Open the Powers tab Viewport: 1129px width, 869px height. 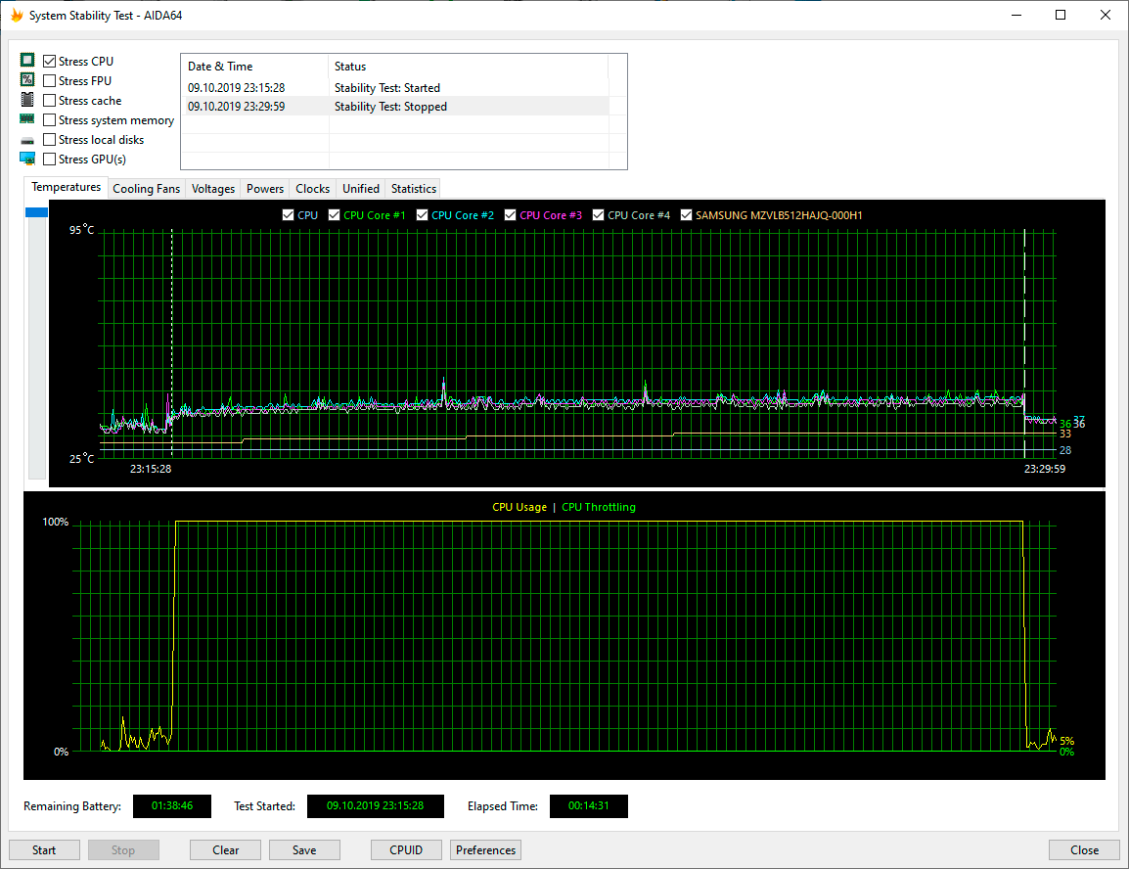265,189
